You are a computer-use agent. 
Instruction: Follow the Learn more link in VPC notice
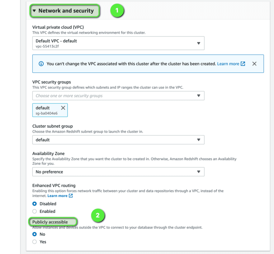(228, 64)
